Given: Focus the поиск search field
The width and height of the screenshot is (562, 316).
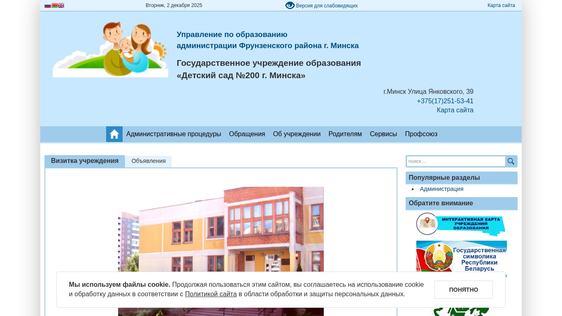Looking at the screenshot, I should pos(456,161).
